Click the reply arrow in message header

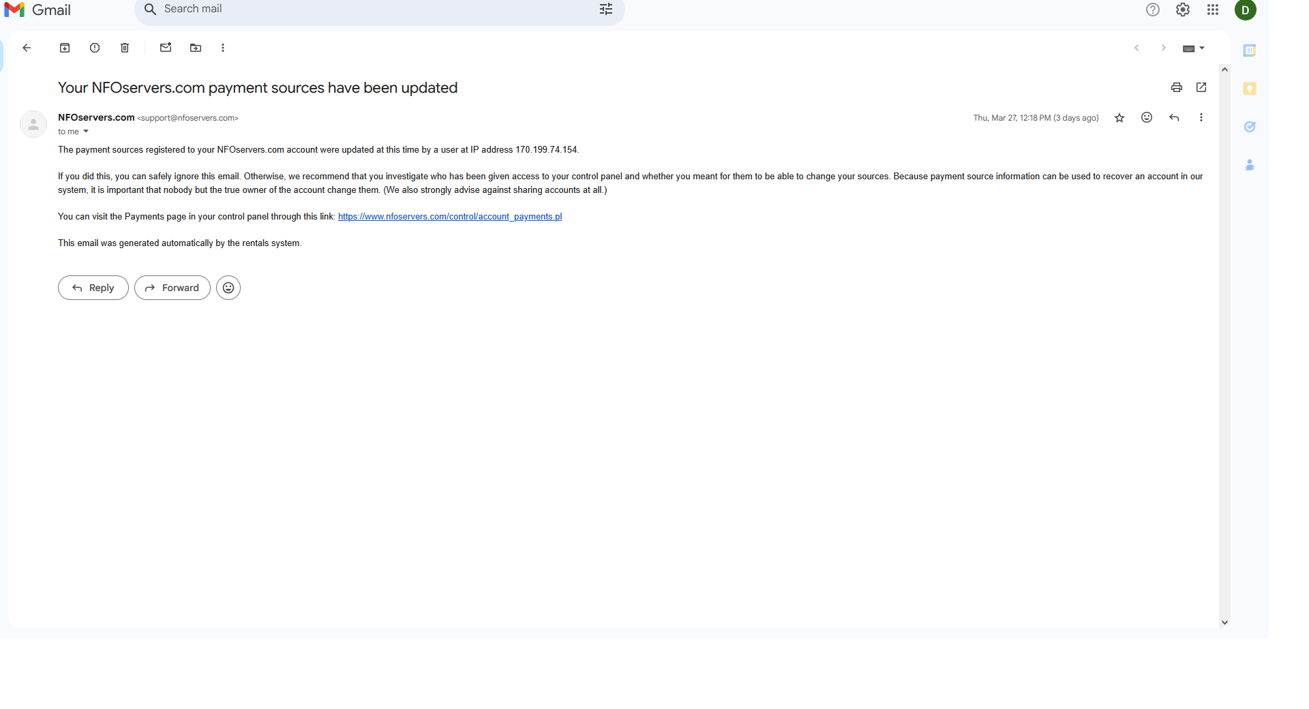point(1174,118)
